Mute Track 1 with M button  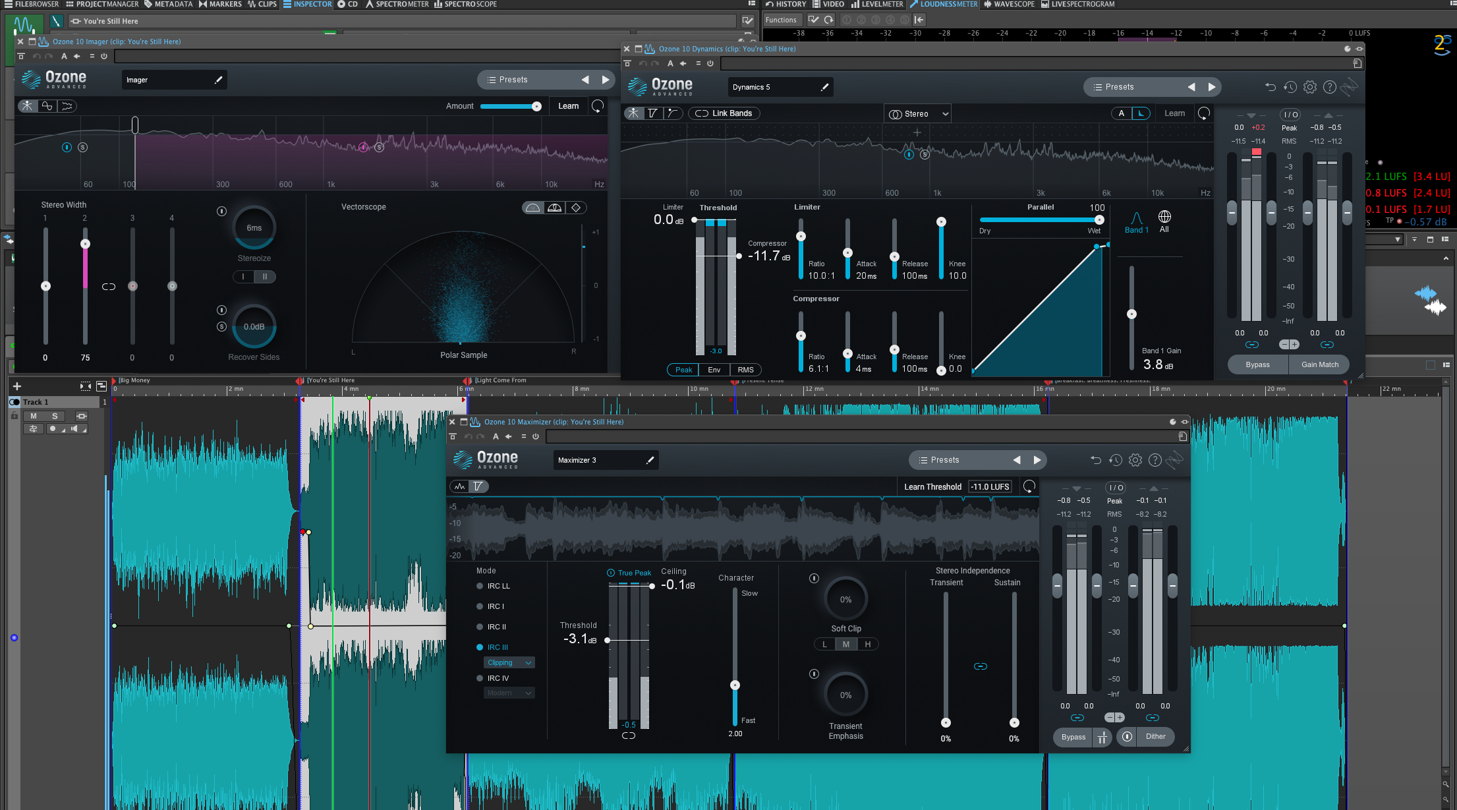[x=34, y=416]
